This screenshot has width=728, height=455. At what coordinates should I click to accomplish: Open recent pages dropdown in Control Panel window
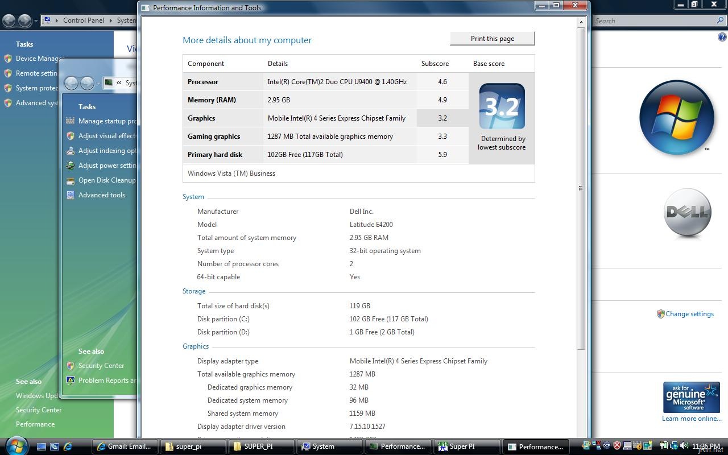(36, 21)
